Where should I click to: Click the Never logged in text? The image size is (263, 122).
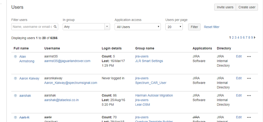113,78
